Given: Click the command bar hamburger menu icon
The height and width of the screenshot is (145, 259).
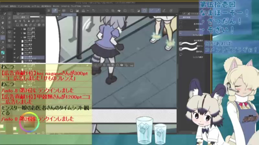Looking at the screenshot, I should tap(49, 11).
